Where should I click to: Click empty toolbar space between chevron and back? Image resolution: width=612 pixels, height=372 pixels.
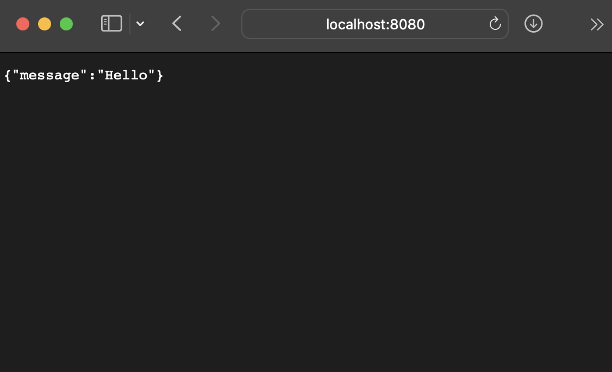pos(158,24)
